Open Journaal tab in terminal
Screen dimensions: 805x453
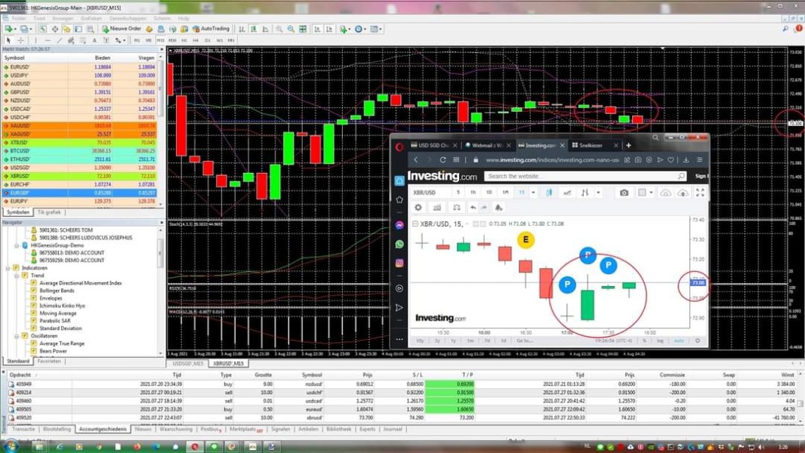pos(393,429)
